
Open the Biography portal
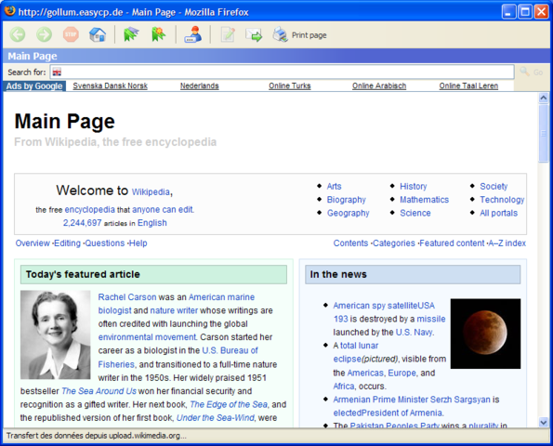point(346,200)
